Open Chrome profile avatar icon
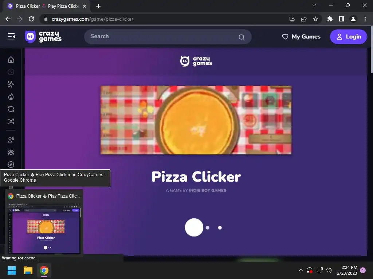The width and height of the screenshot is (373, 279). point(353,19)
